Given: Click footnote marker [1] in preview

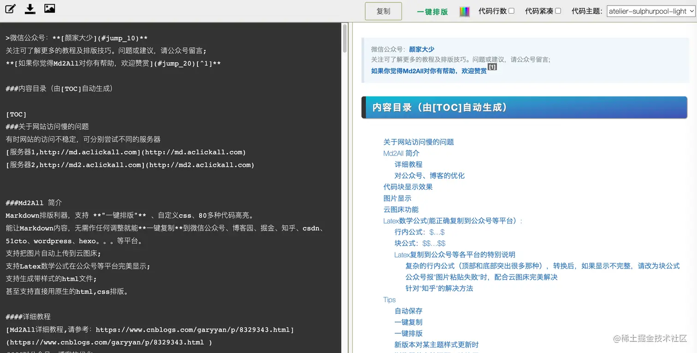Looking at the screenshot, I should (x=492, y=67).
